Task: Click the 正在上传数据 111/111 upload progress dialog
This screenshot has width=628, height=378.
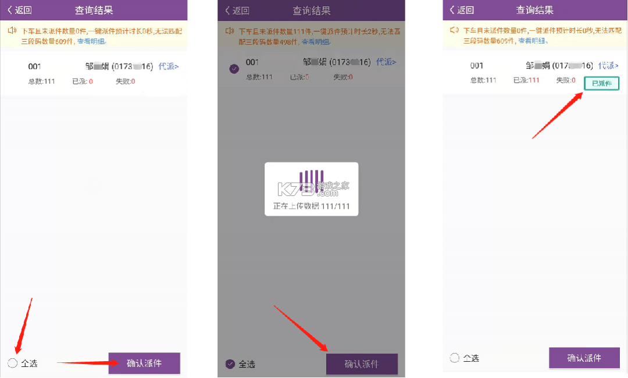Action: tap(312, 188)
